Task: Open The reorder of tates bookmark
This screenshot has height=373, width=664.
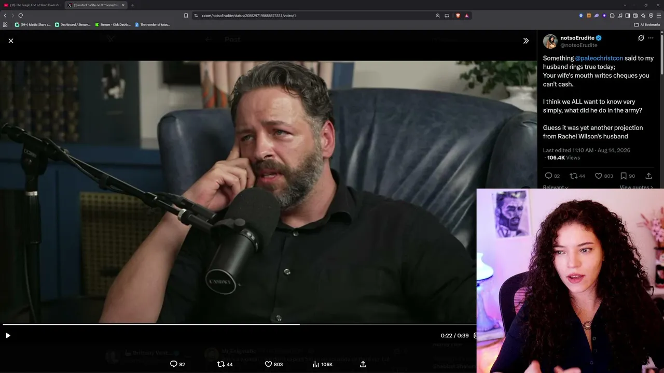Action: pyautogui.click(x=153, y=24)
